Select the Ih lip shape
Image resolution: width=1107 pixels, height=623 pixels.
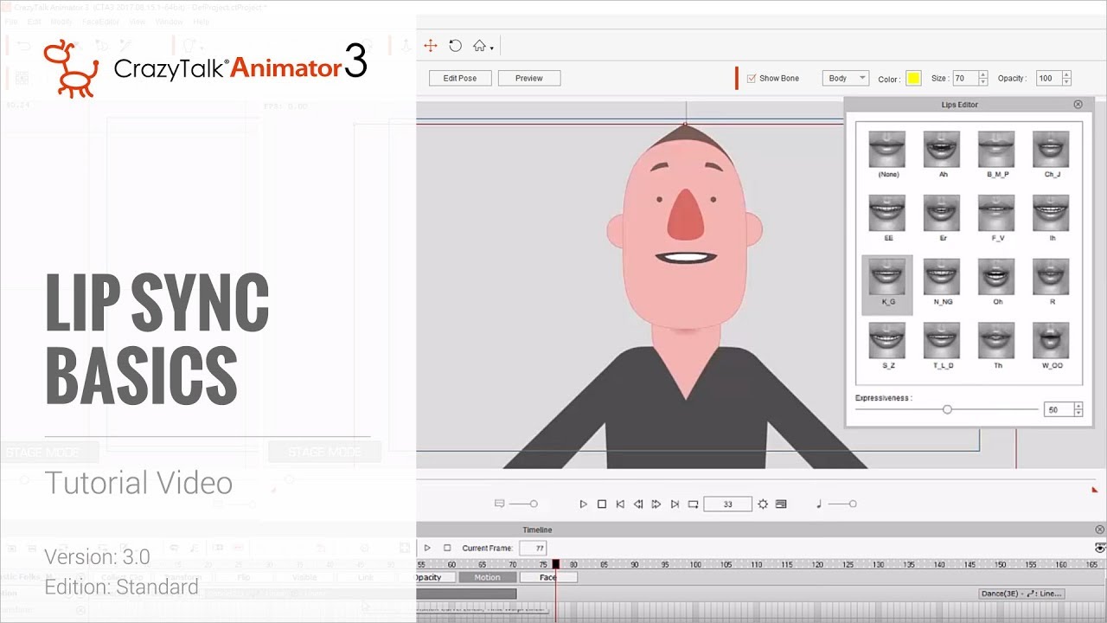coord(1051,218)
